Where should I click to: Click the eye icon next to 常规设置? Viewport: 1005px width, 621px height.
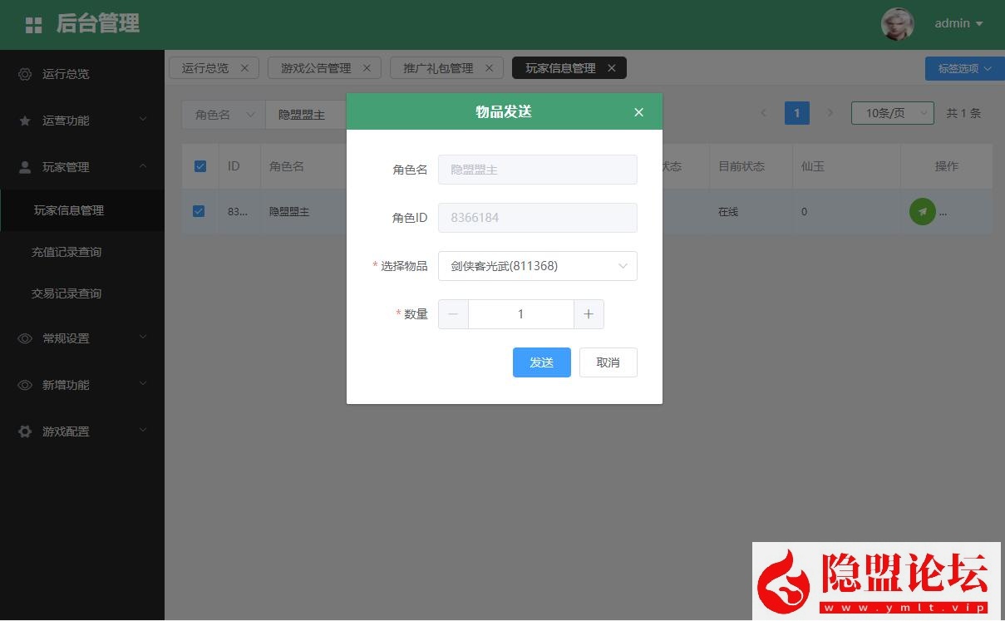[26, 338]
